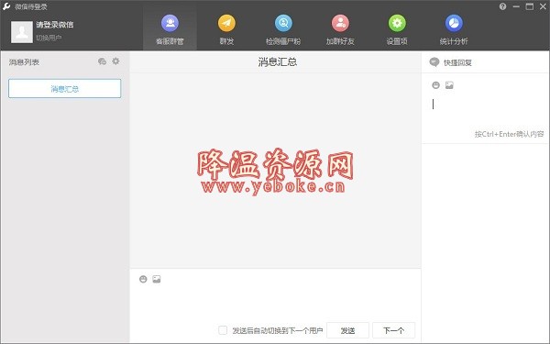
Task: Open the 设置项 settings icon
Action: 397,23
